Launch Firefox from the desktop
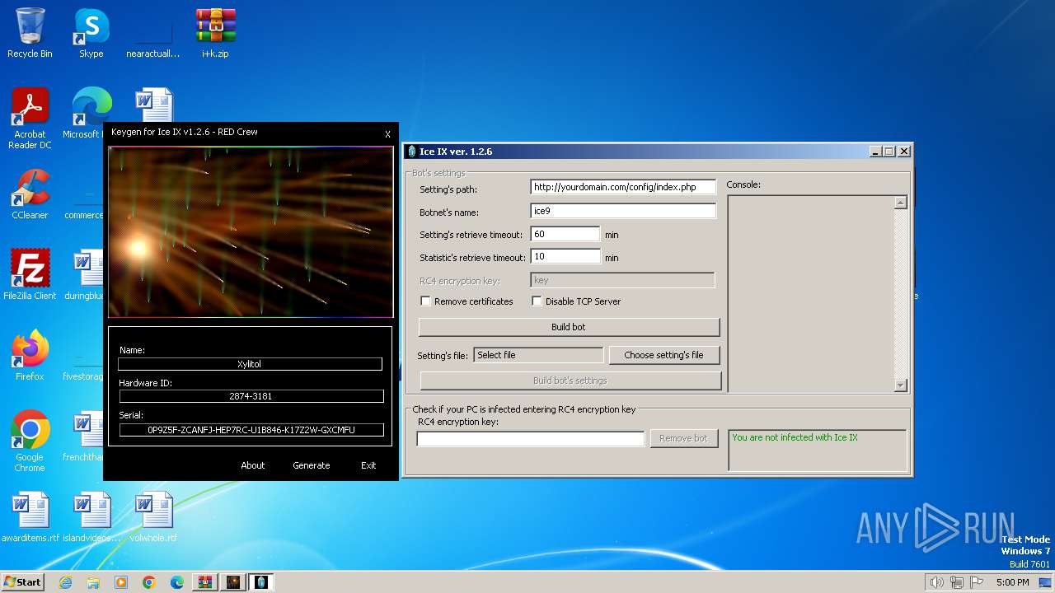The width and height of the screenshot is (1055, 593). pyautogui.click(x=30, y=355)
